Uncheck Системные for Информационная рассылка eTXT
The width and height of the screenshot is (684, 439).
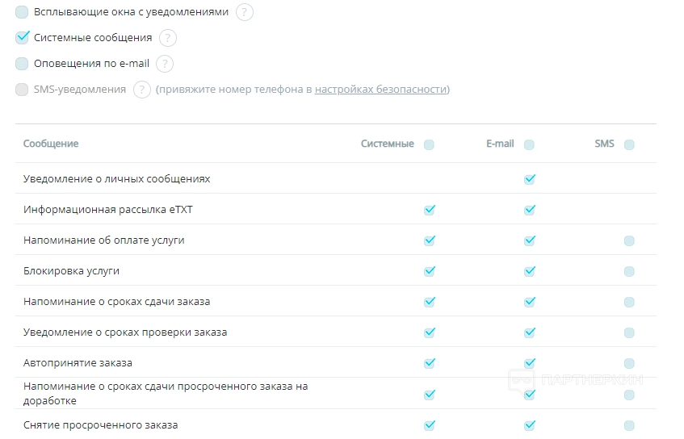coord(429,210)
